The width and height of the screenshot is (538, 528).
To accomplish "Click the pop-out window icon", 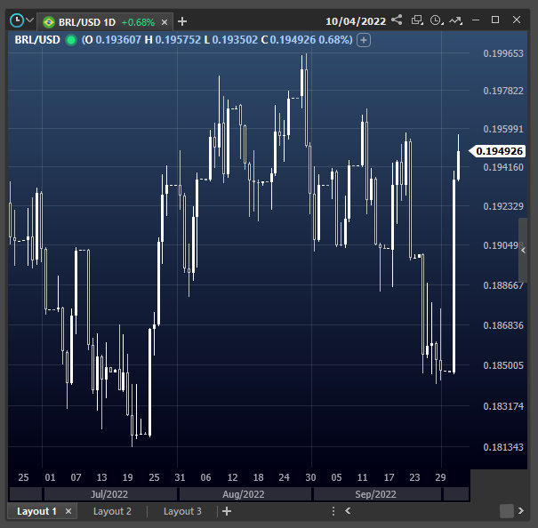I will click(x=416, y=20).
